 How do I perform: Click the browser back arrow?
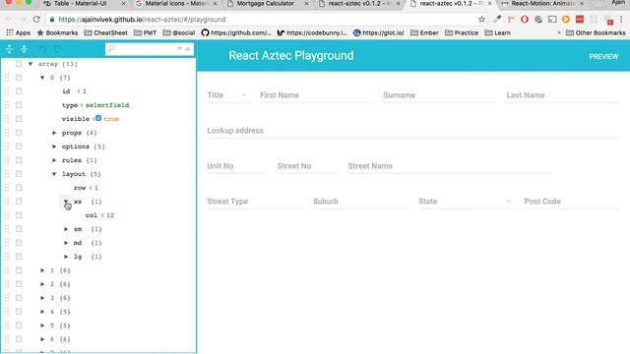9,20
